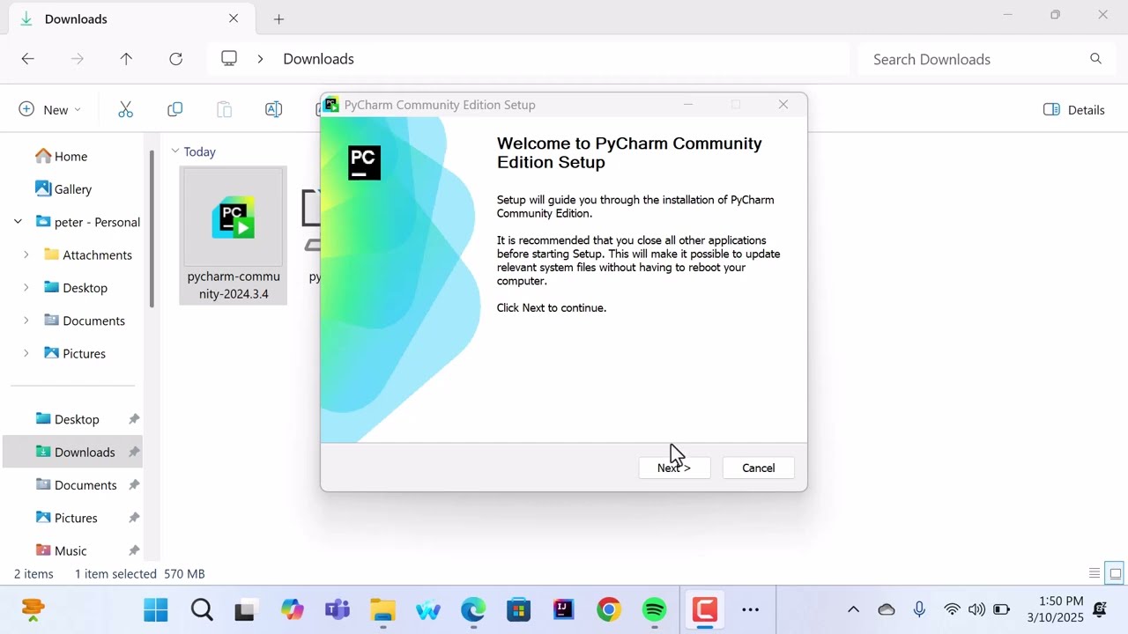Open OneDrive cloud tray icon

pos(887,609)
